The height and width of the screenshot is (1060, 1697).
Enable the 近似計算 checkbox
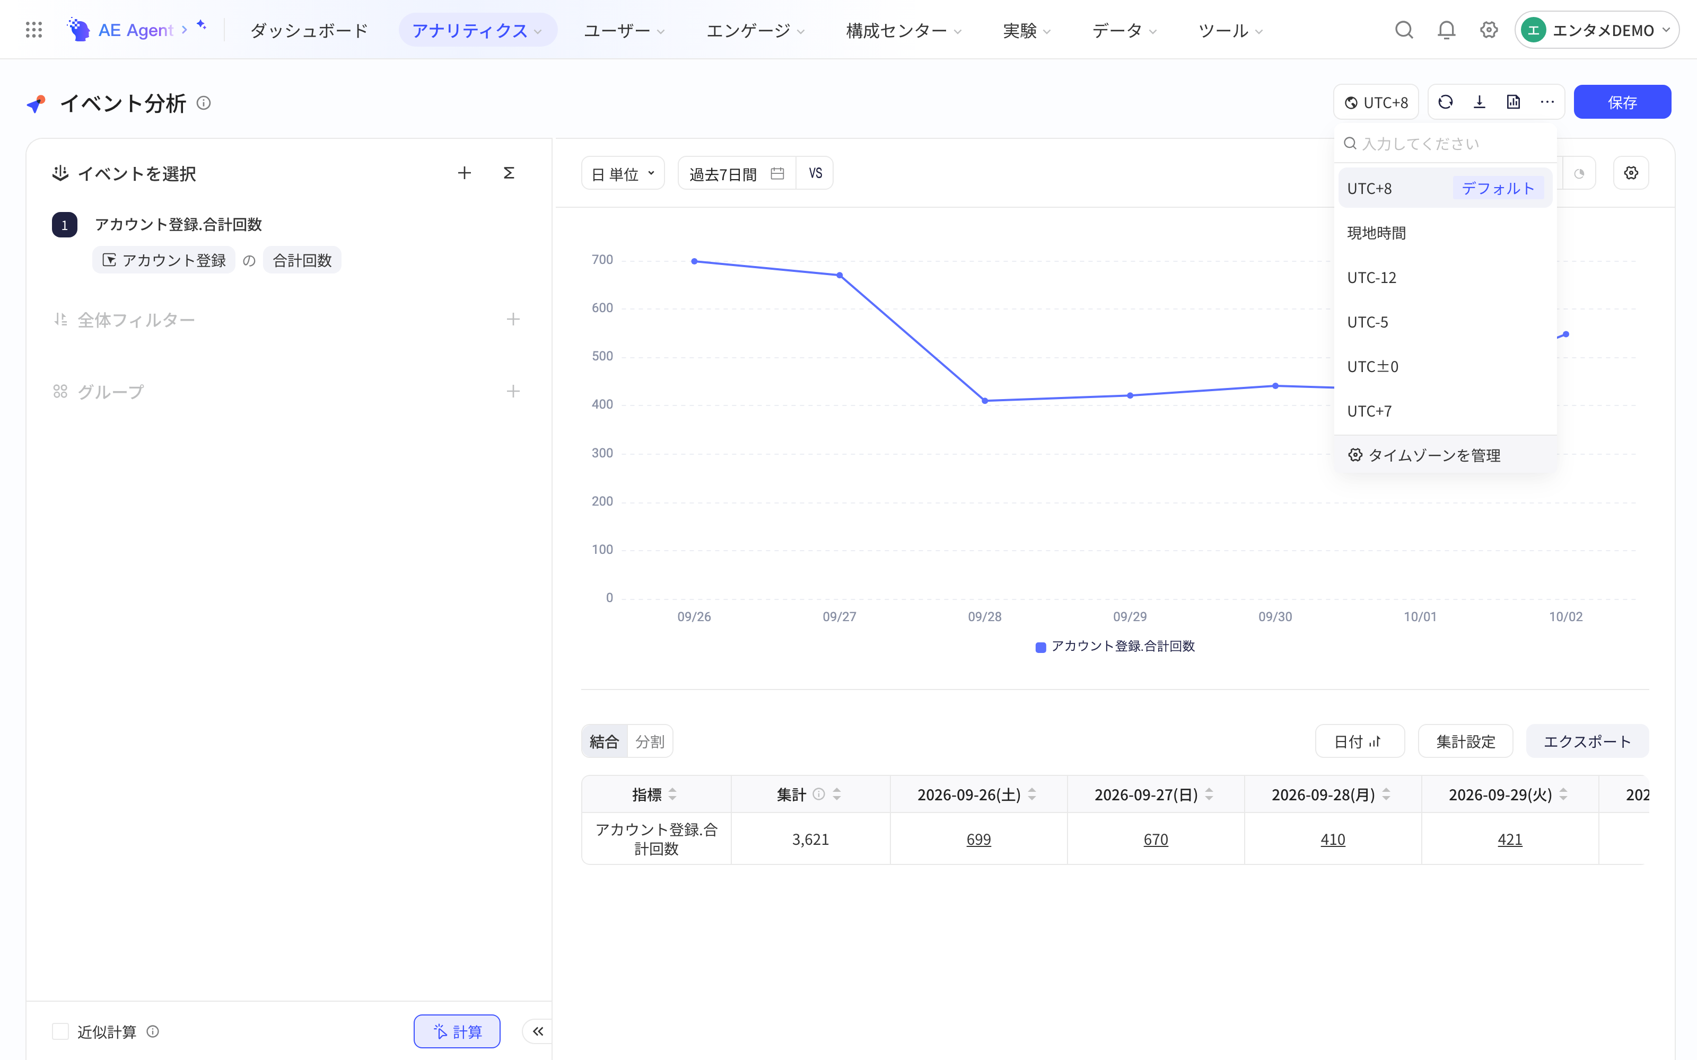(x=61, y=1031)
